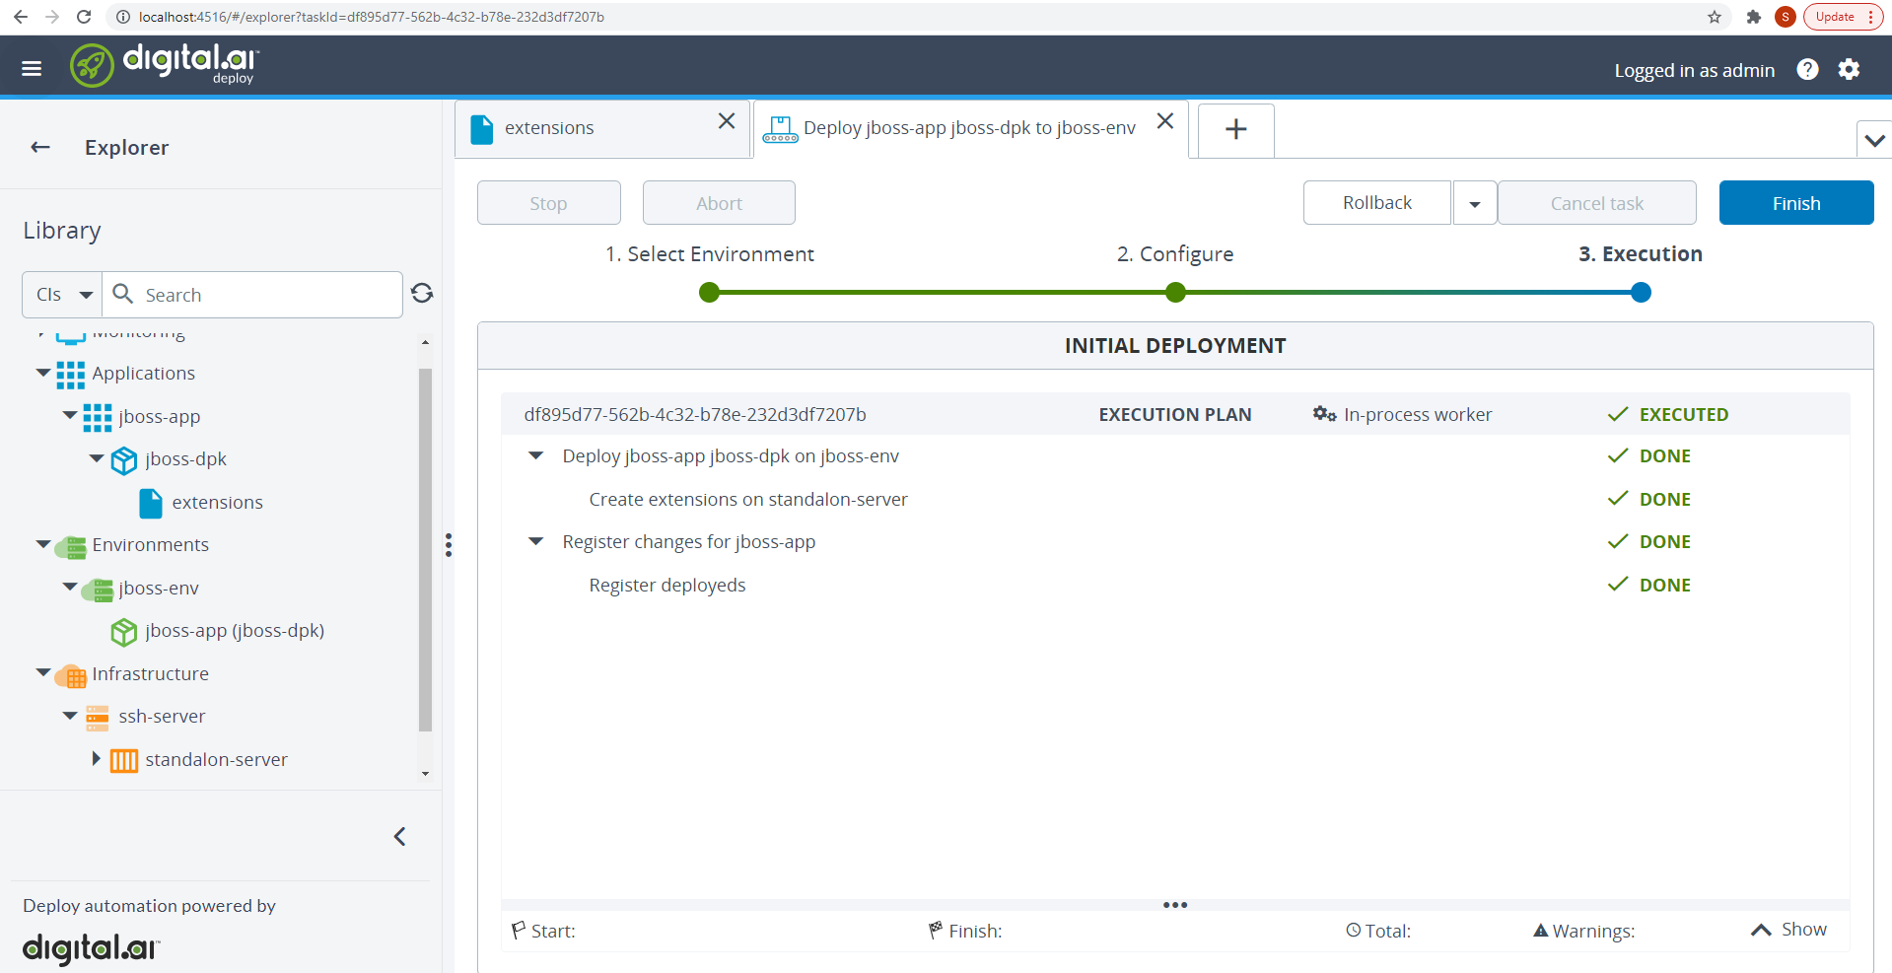Click the browser Update button
The height and width of the screenshot is (973, 1892).
[x=1843, y=17]
